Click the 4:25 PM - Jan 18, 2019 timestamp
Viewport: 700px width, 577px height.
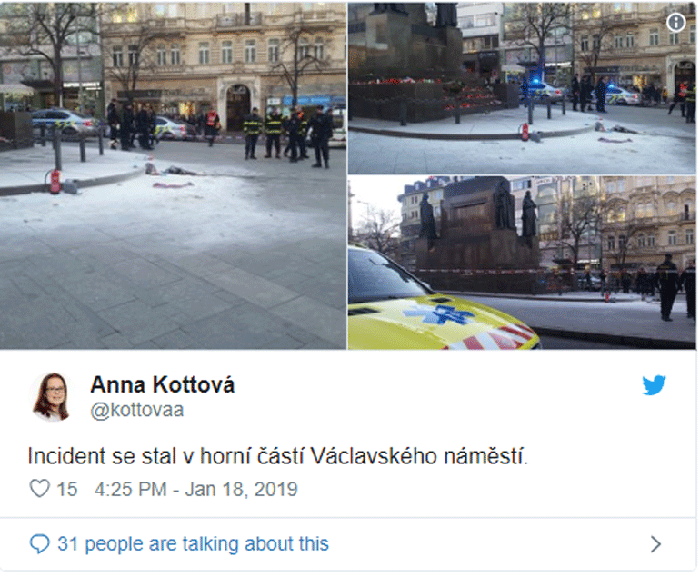click(x=196, y=489)
